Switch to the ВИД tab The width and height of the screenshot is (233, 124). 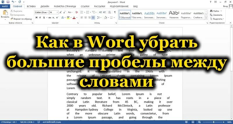(x=135, y=6)
